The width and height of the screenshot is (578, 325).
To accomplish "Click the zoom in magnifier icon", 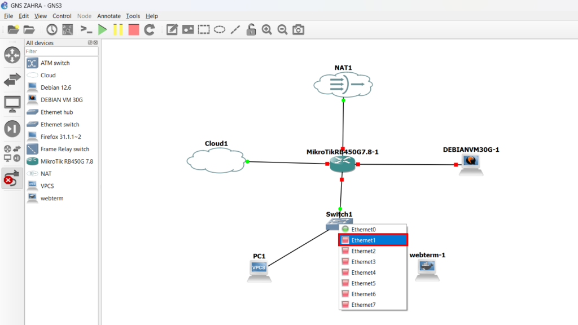I will click(x=267, y=30).
